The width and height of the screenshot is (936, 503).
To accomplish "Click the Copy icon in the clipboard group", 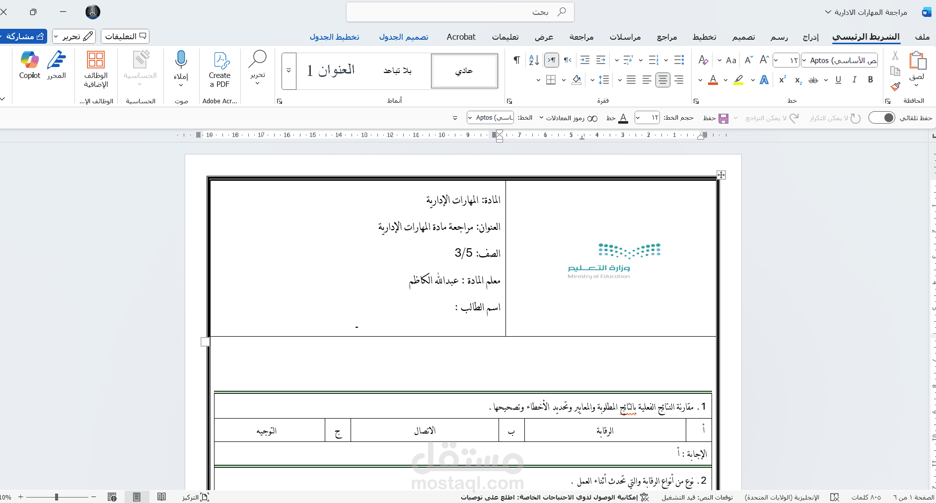I will [895, 71].
